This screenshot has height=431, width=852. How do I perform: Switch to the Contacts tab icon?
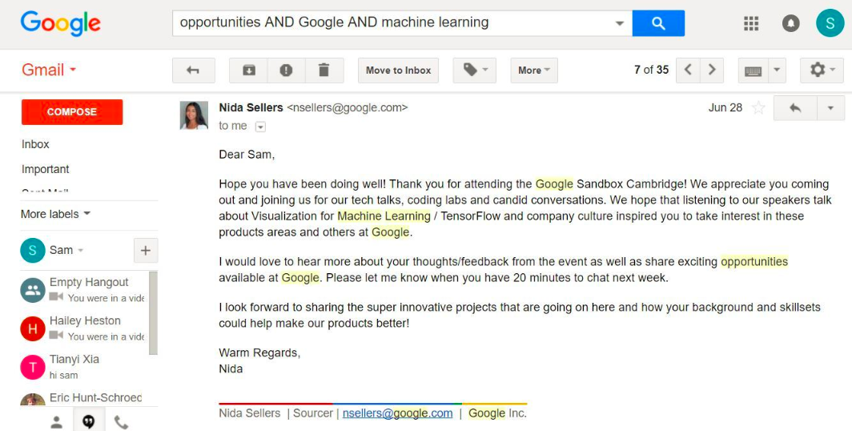(x=57, y=421)
